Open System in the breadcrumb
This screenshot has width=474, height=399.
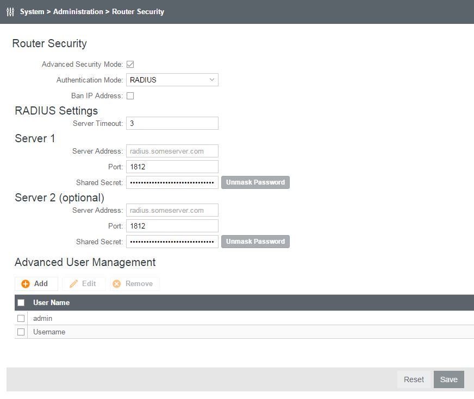(x=32, y=12)
